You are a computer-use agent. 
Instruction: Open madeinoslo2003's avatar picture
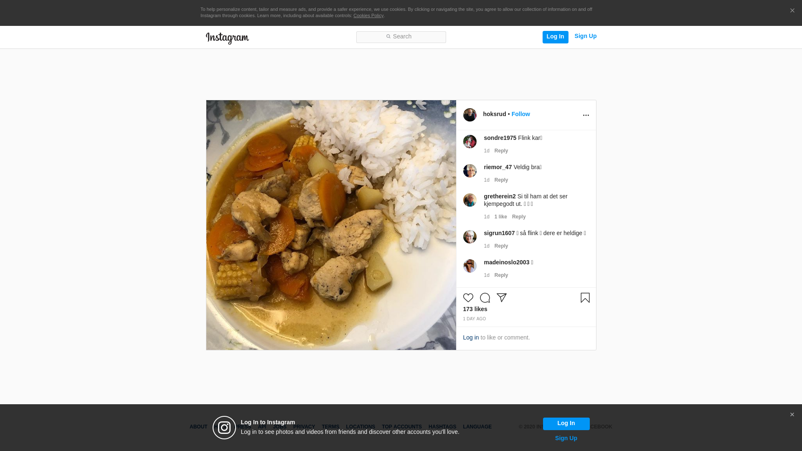pyautogui.click(x=470, y=266)
